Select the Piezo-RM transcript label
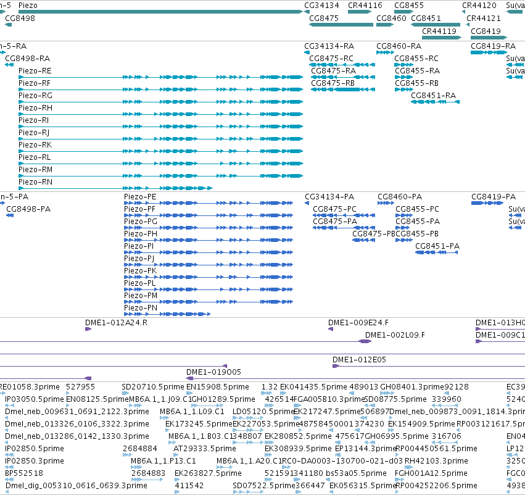This screenshot has height=495, width=525. [x=36, y=170]
